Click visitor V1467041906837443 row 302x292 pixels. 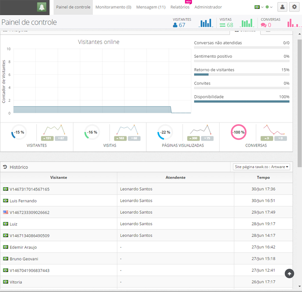coord(146,270)
